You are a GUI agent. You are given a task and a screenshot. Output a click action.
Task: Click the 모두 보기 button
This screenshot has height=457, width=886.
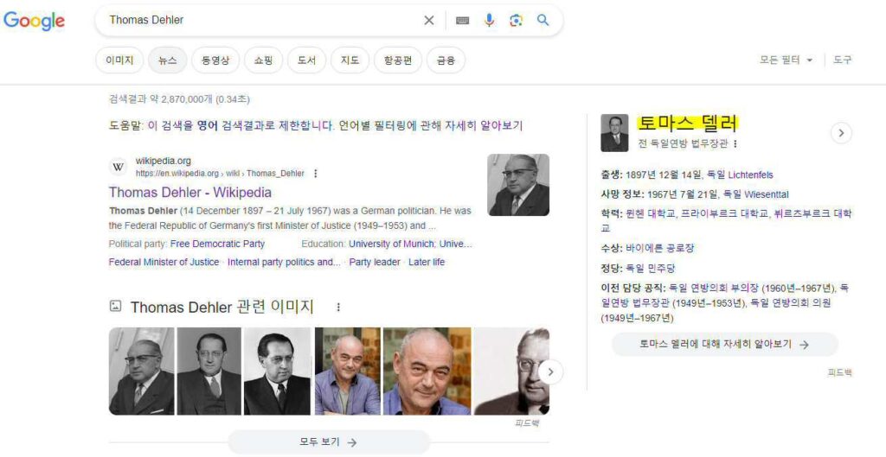[x=329, y=442]
